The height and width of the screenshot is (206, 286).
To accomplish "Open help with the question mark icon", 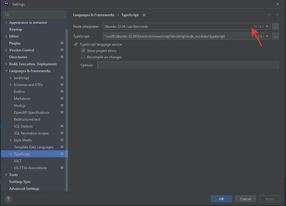I will [8, 199].
